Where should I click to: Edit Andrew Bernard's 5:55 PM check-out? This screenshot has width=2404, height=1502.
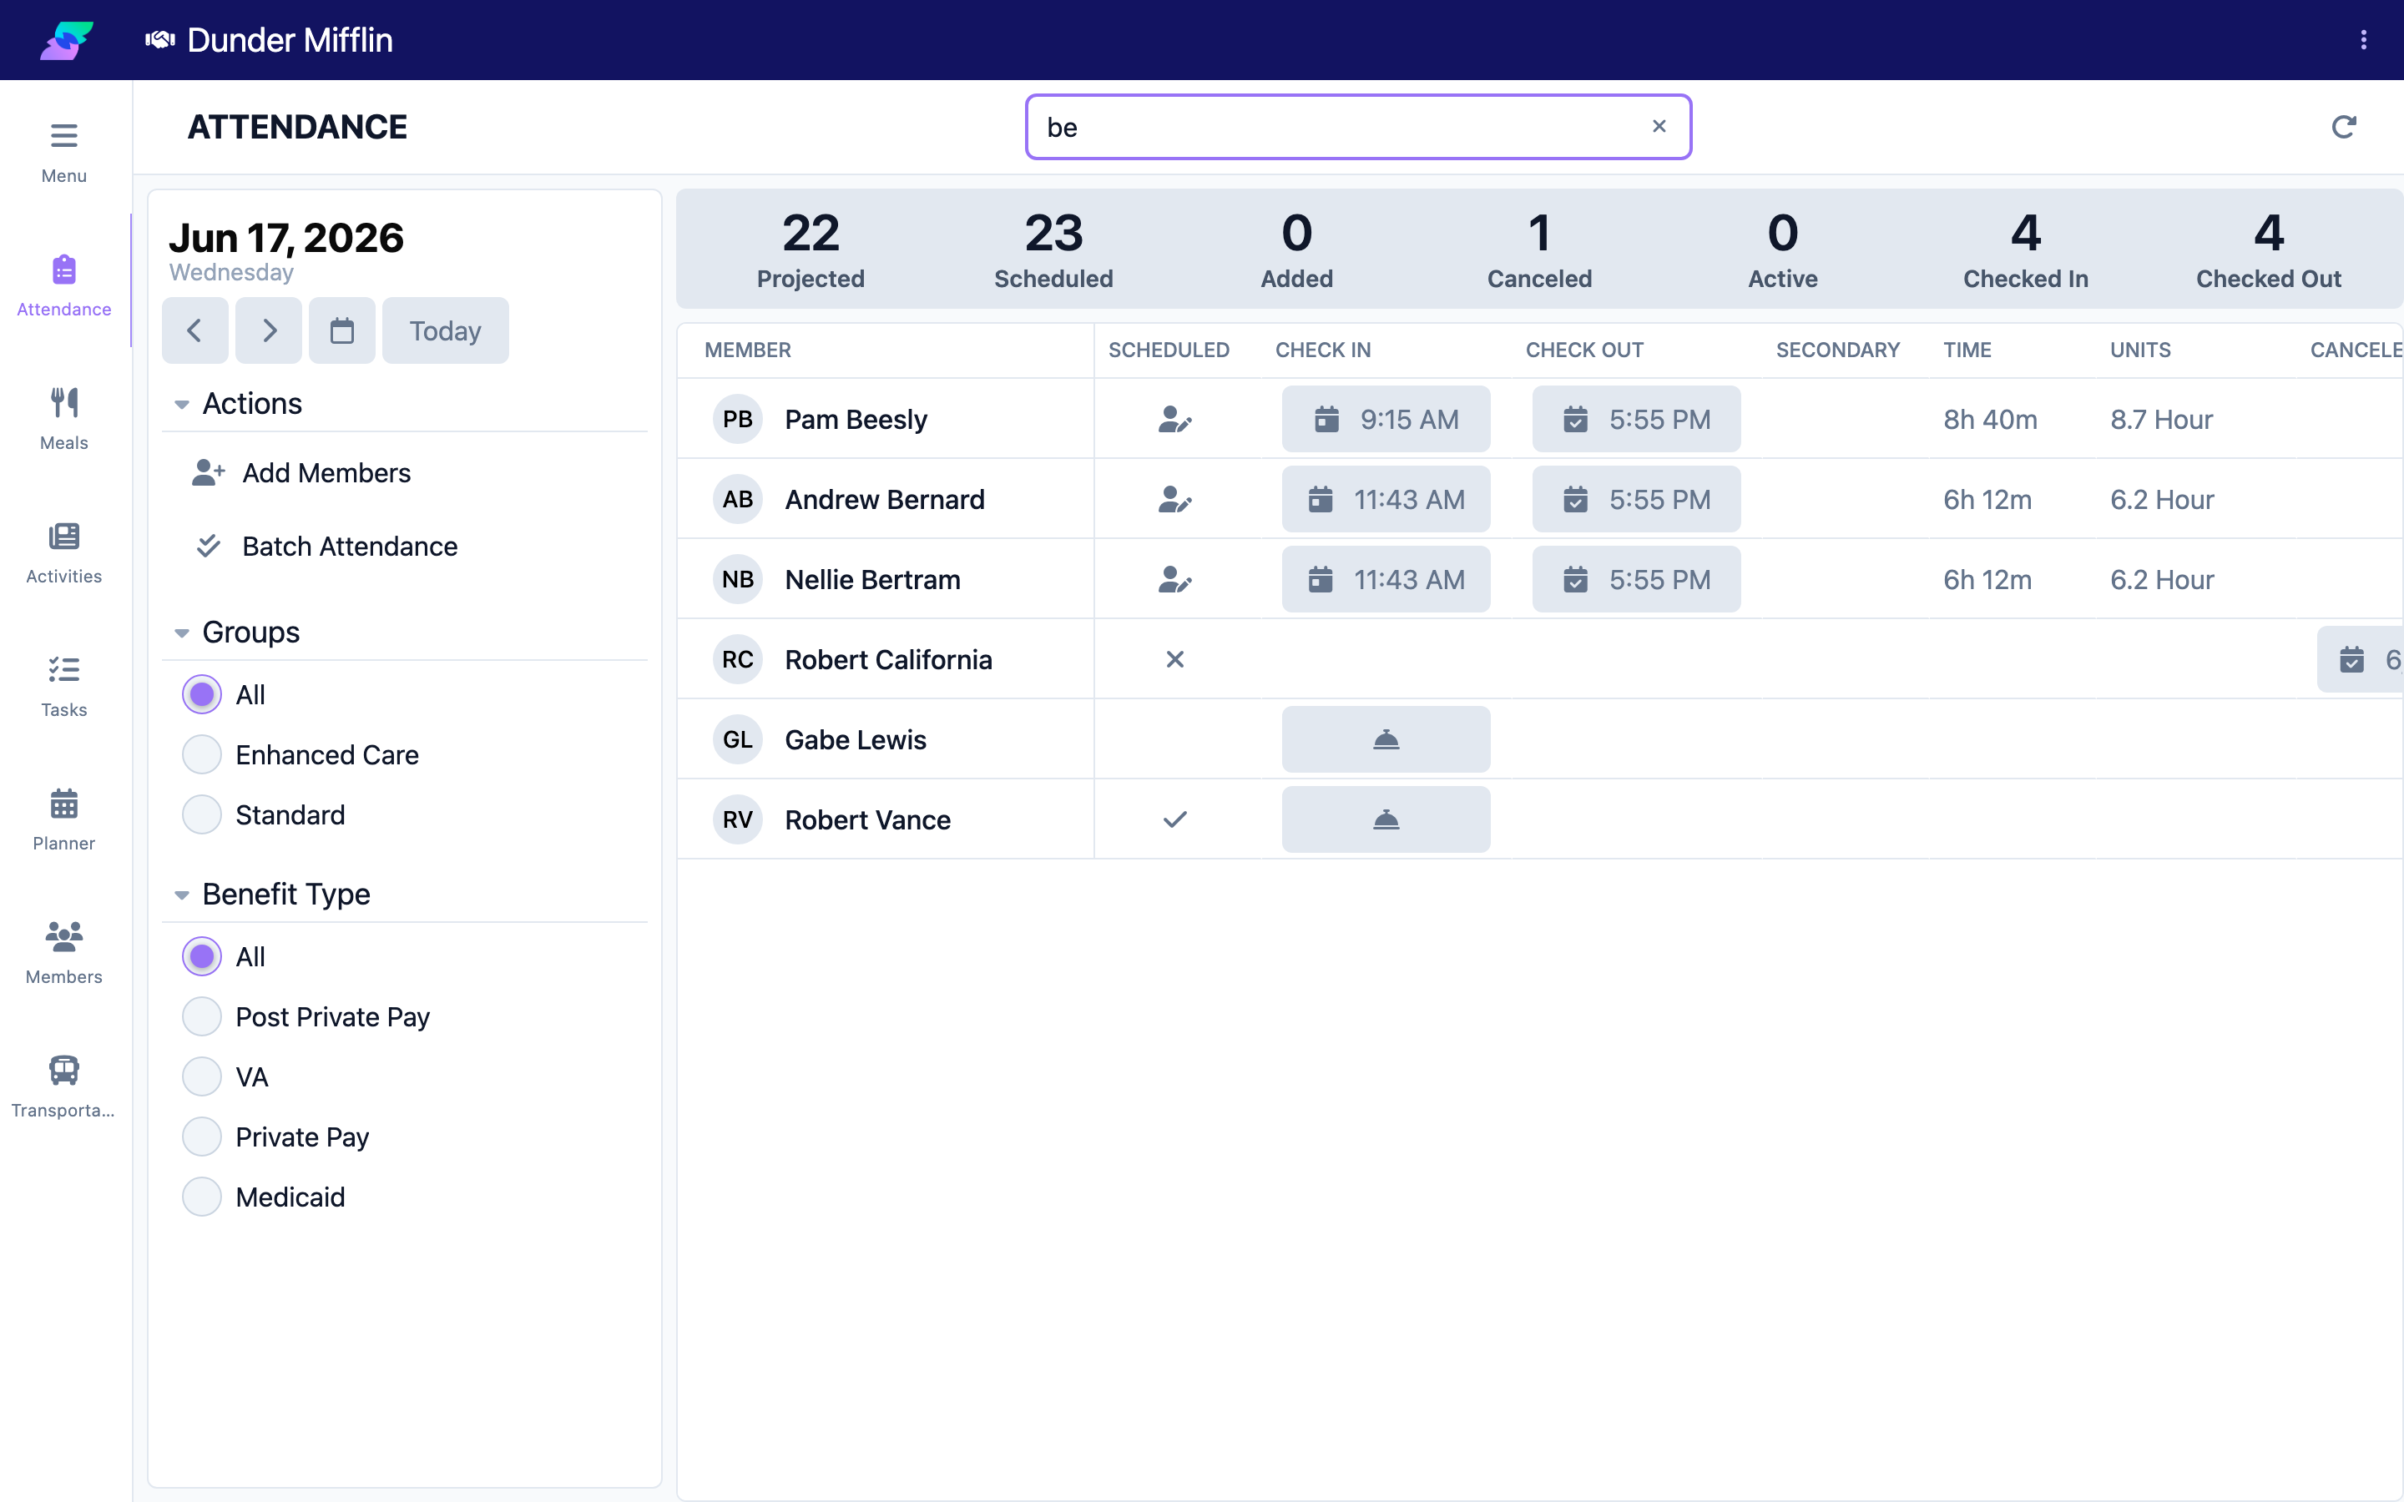point(1636,500)
